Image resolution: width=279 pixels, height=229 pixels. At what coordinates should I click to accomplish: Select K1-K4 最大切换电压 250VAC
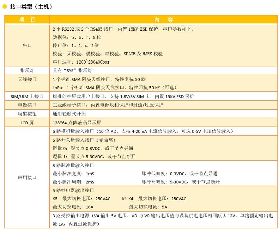pos(154,199)
